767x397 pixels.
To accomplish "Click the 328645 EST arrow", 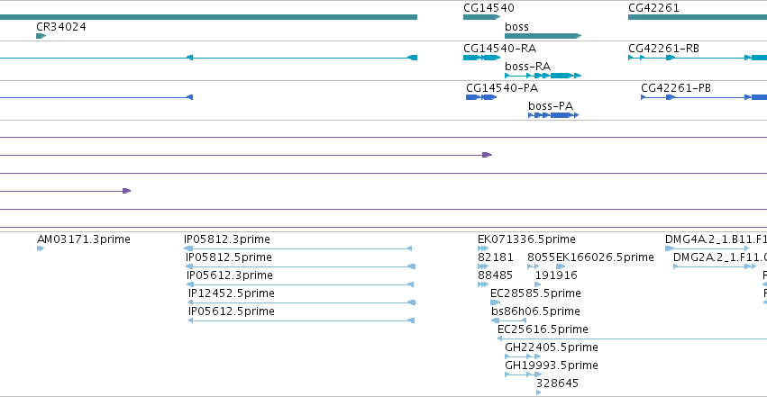I will pyautogui.click(x=539, y=392).
